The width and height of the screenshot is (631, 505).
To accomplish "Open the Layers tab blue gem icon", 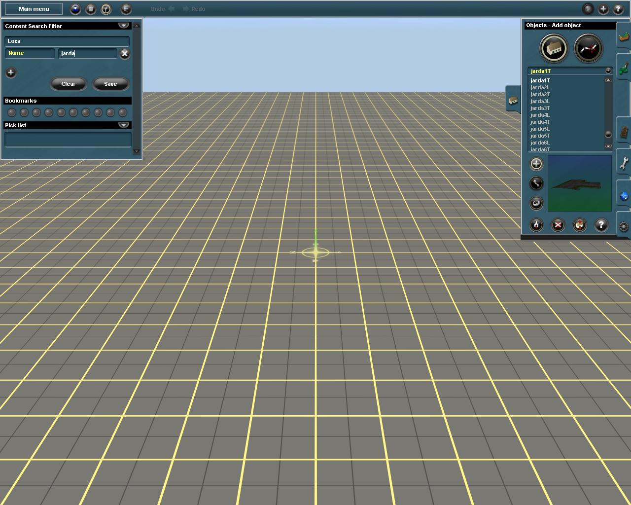I will (x=624, y=195).
